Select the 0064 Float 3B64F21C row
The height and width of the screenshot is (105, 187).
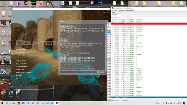point(129,74)
